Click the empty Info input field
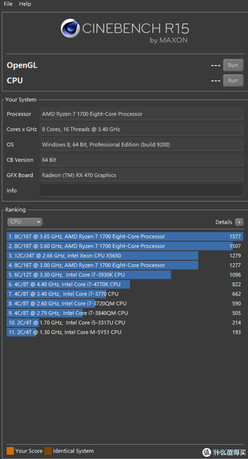 click(x=141, y=190)
